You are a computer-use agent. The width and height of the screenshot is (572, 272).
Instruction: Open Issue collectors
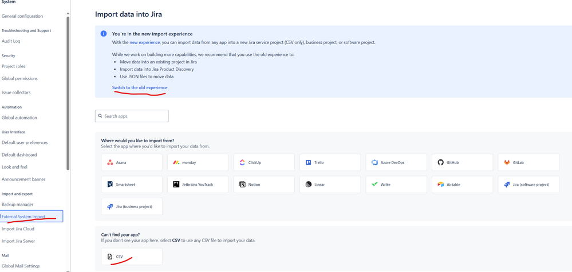click(16, 93)
